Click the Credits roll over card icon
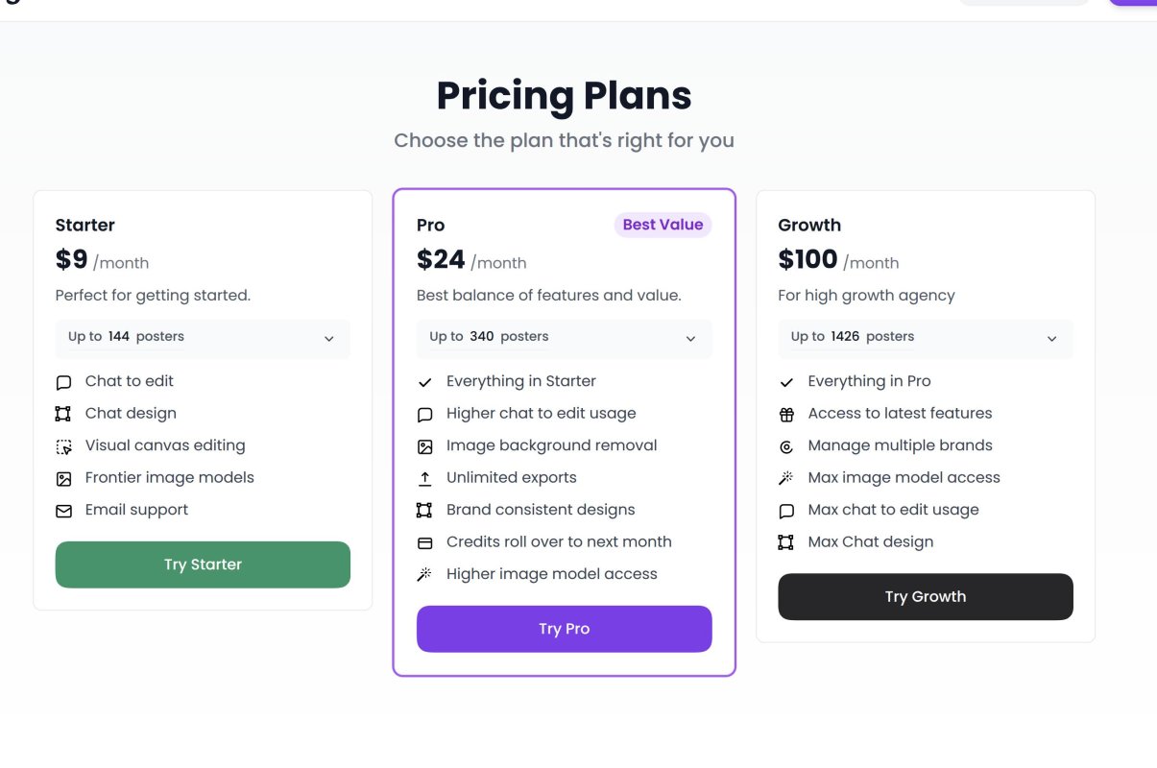The height and width of the screenshot is (768, 1157). click(x=425, y=542)
